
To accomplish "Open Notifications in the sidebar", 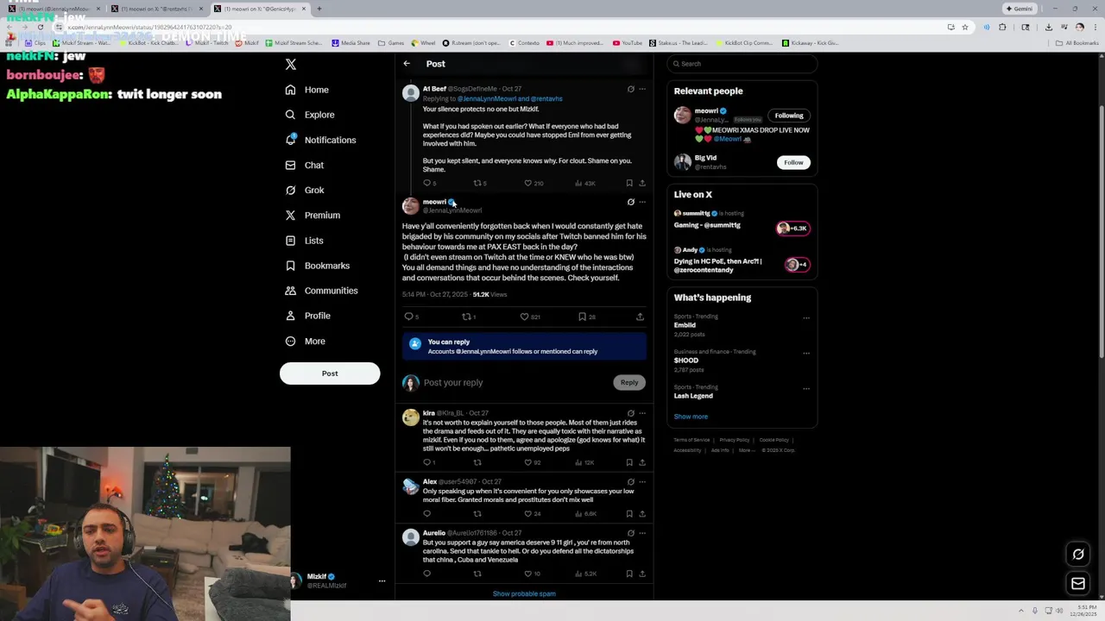I will [x=320, y=140].
